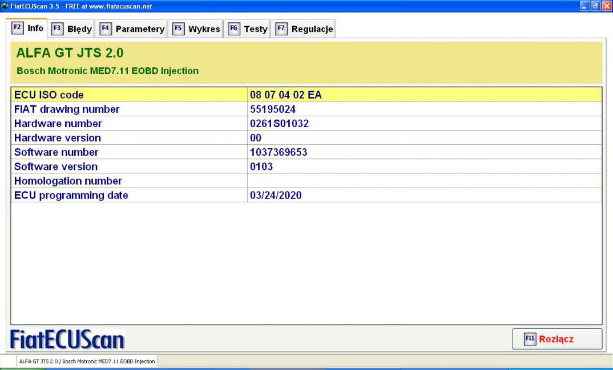Select the Software number label
The image size is (613, 370).
57,152
